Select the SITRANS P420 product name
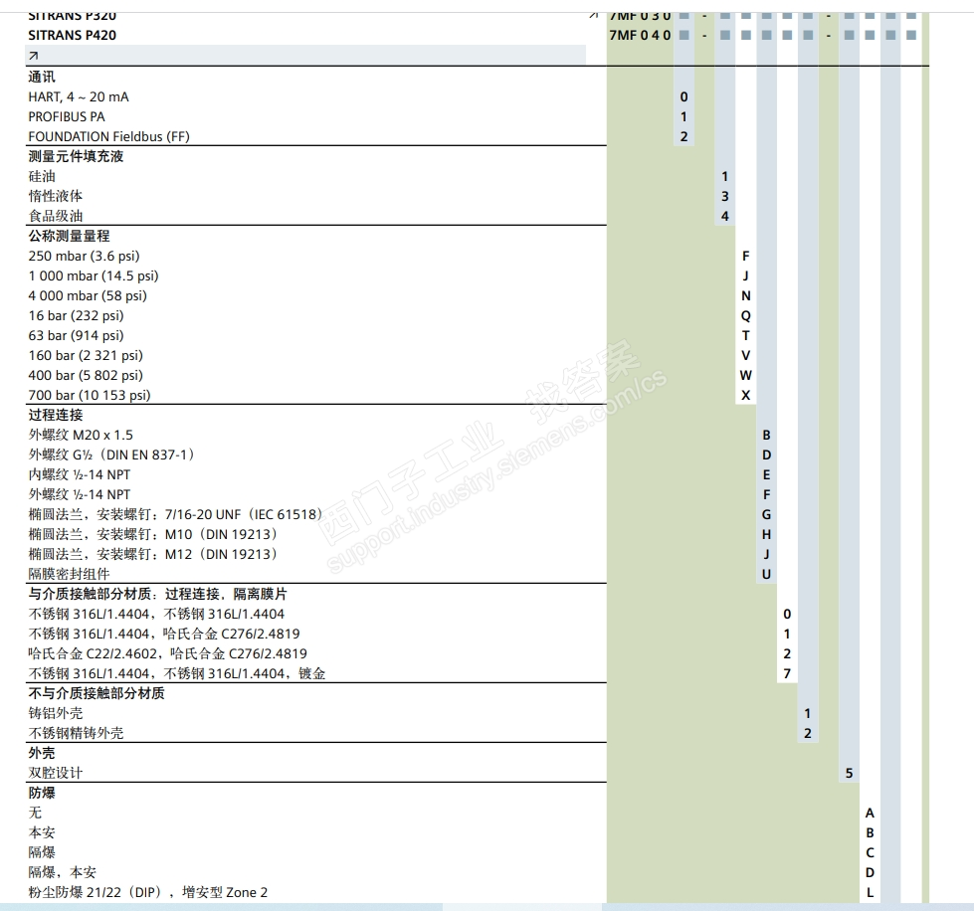974x911 pixels. (x=72, y=36)
